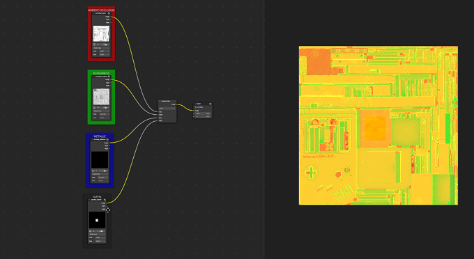
Task: Toggle Use Alpha checkbox on Viewer node
Action: (x=196, y=107)
